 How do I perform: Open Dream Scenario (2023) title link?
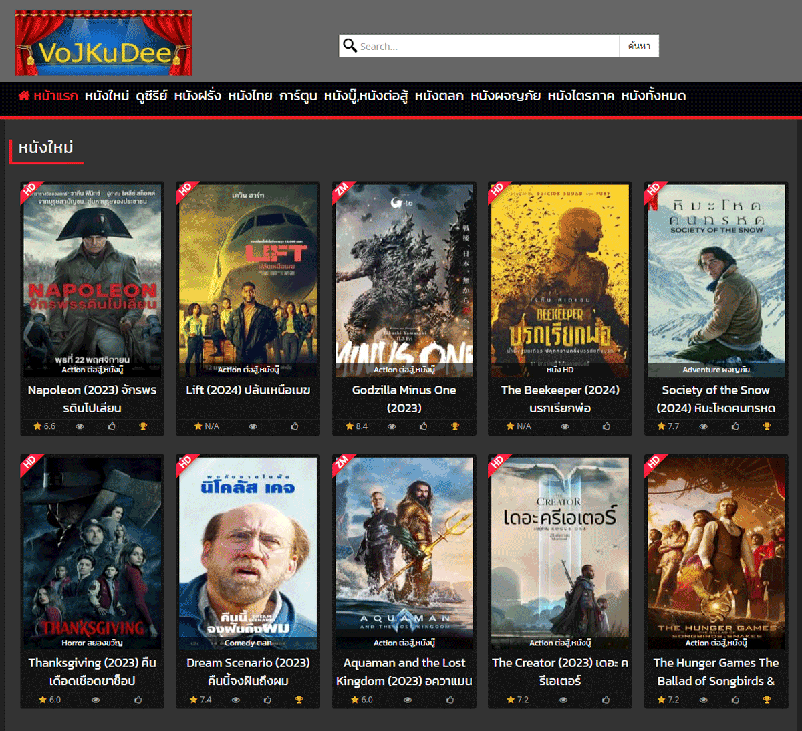pos(248,672)
